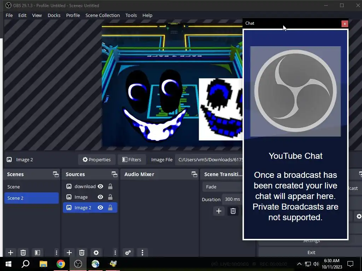
Task: Open Sources dock three-dot menu
Action: [115, 253]
